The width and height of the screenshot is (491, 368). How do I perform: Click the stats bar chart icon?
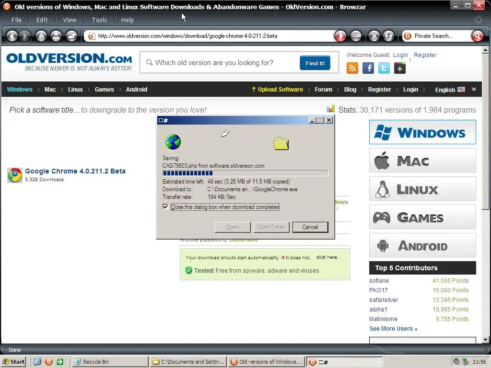click(x=331, y=109)
